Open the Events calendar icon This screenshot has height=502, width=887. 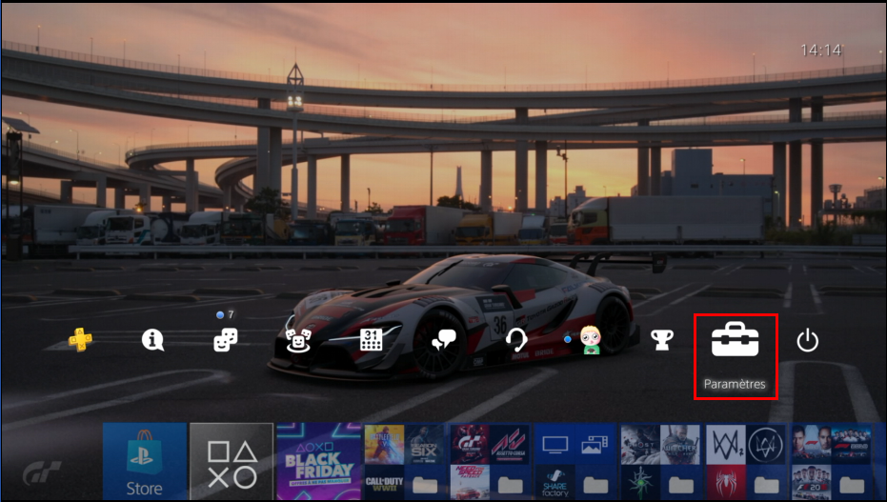pyautogui.click(x=372, y=340)
